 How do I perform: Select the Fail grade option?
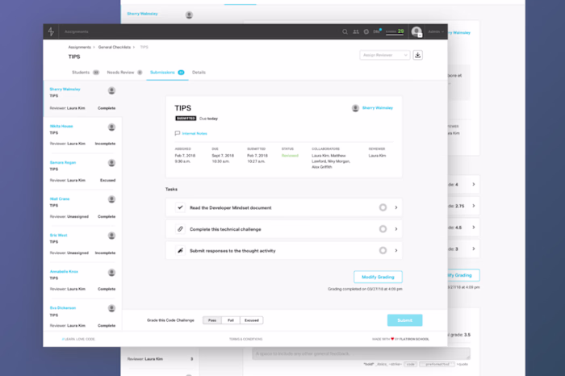coord(231,320)
